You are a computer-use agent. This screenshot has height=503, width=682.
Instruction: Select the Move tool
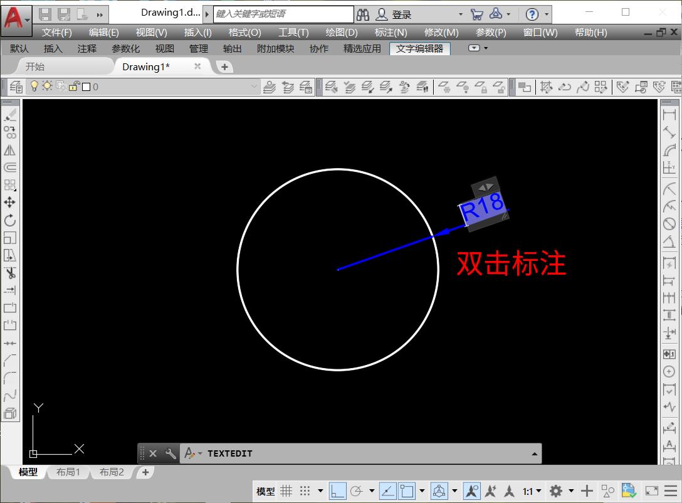(x=10, y=202)
